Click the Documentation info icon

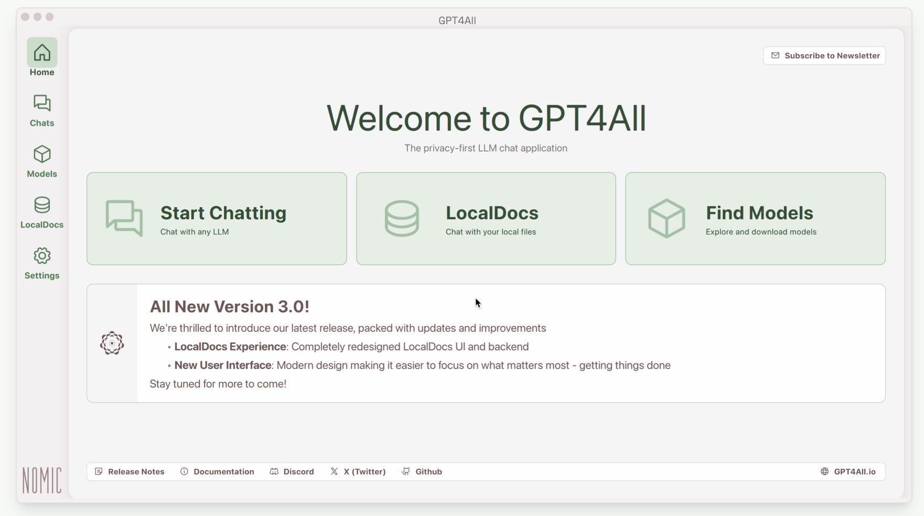click(x=184, y=471)
